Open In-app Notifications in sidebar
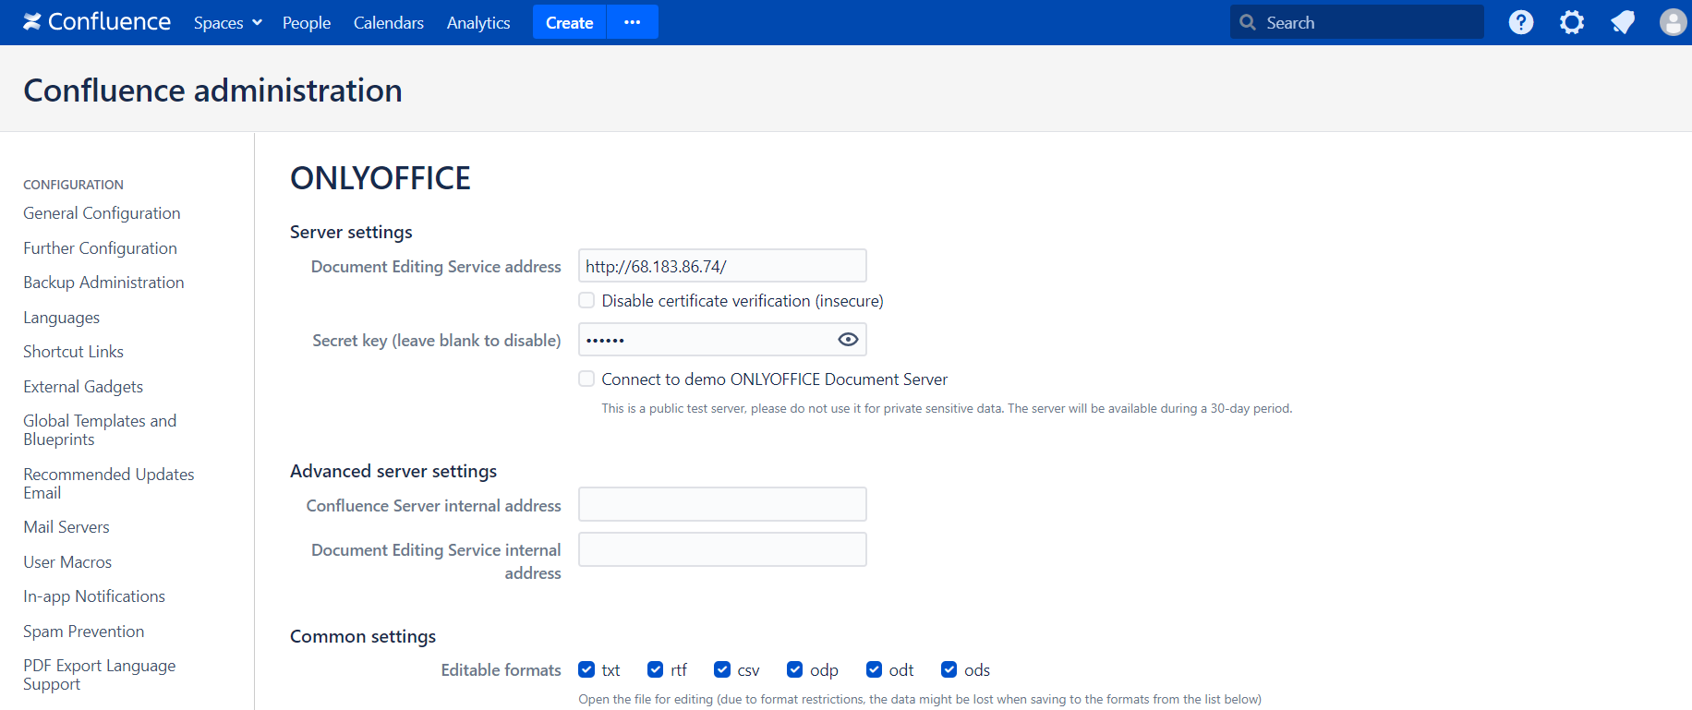 pyautogui.click(x=94, y=596)
